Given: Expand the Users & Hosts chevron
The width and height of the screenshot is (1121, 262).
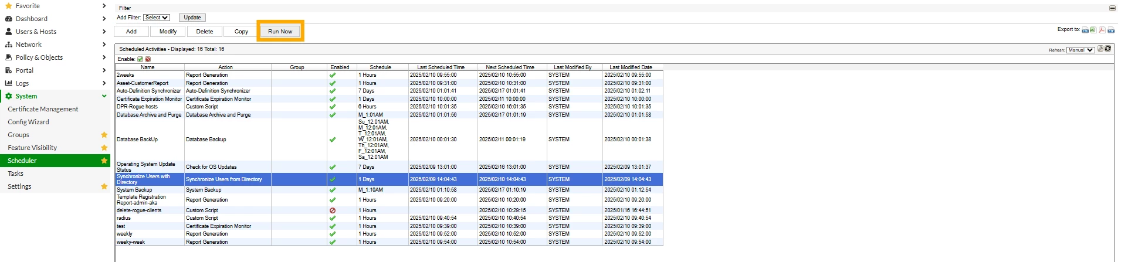Looking at the screenshot, I should tap(104, 32).
